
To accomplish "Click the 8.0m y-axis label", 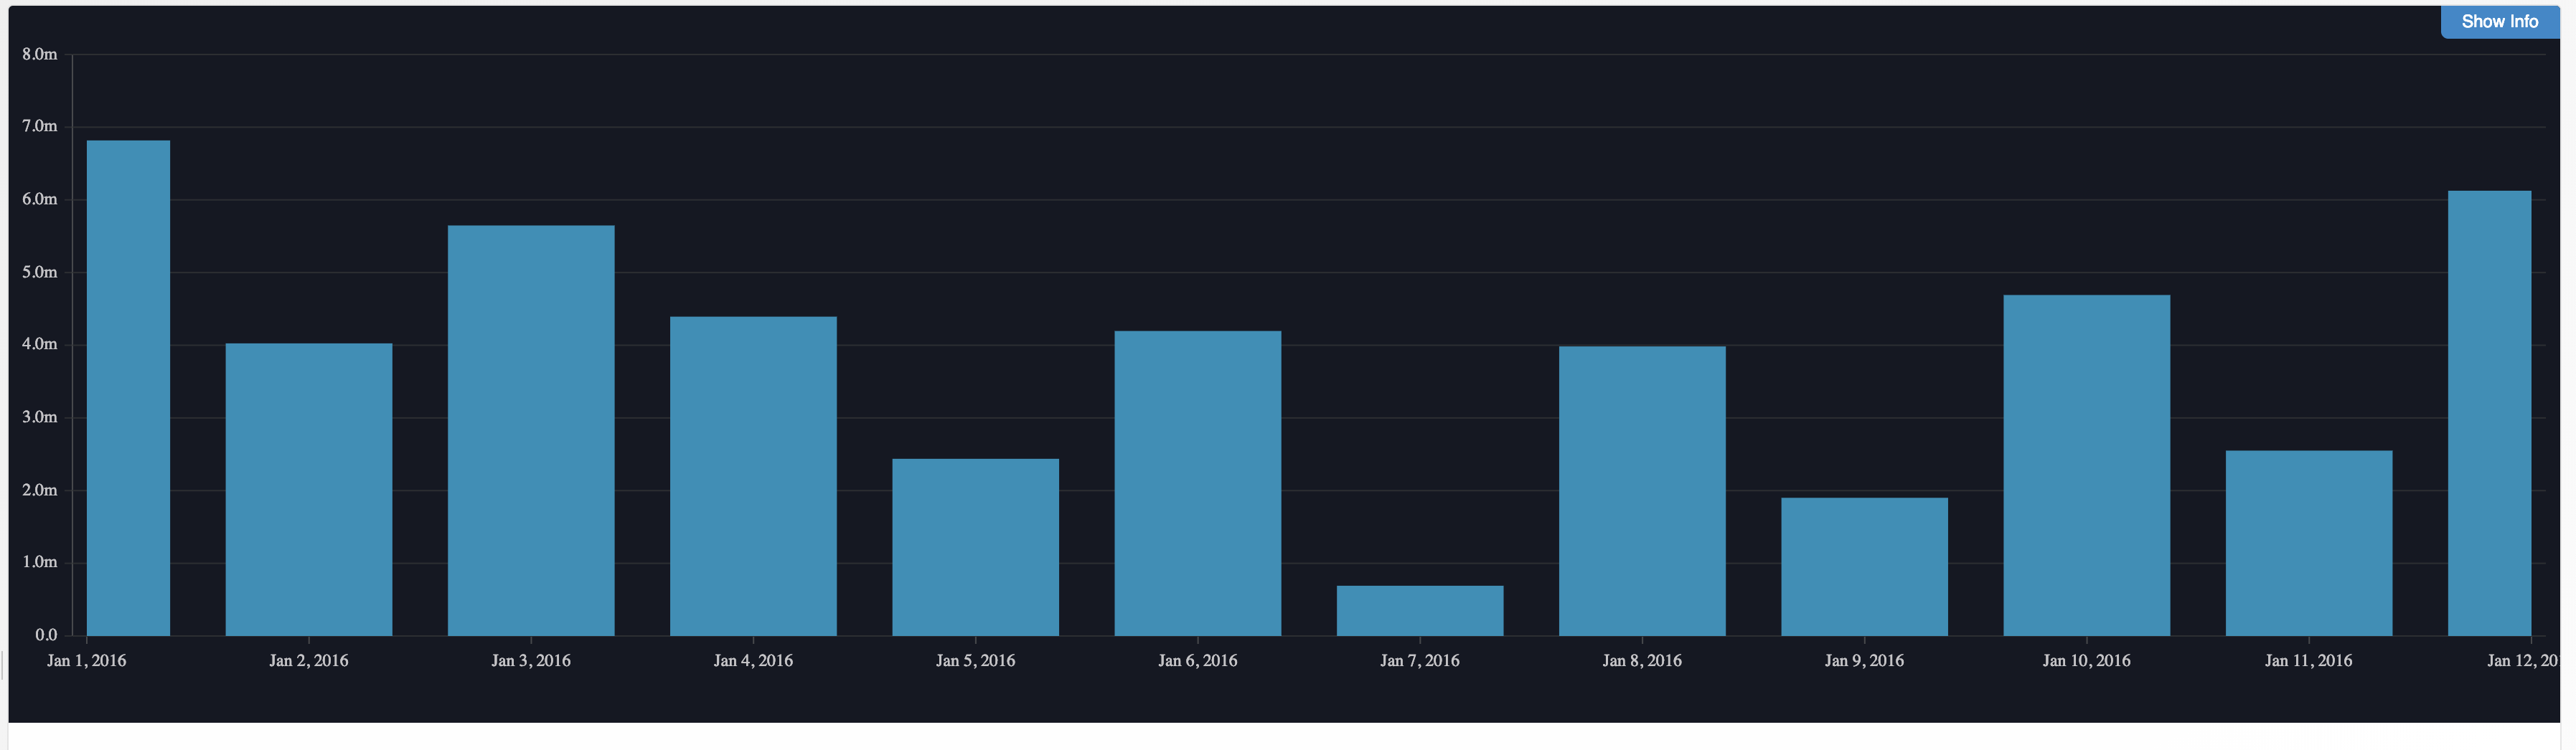I will (40, 54).
